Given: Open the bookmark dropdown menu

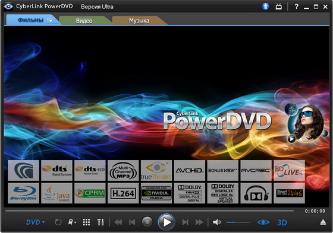Looking at the screenshot, I should tap(72, 222).
